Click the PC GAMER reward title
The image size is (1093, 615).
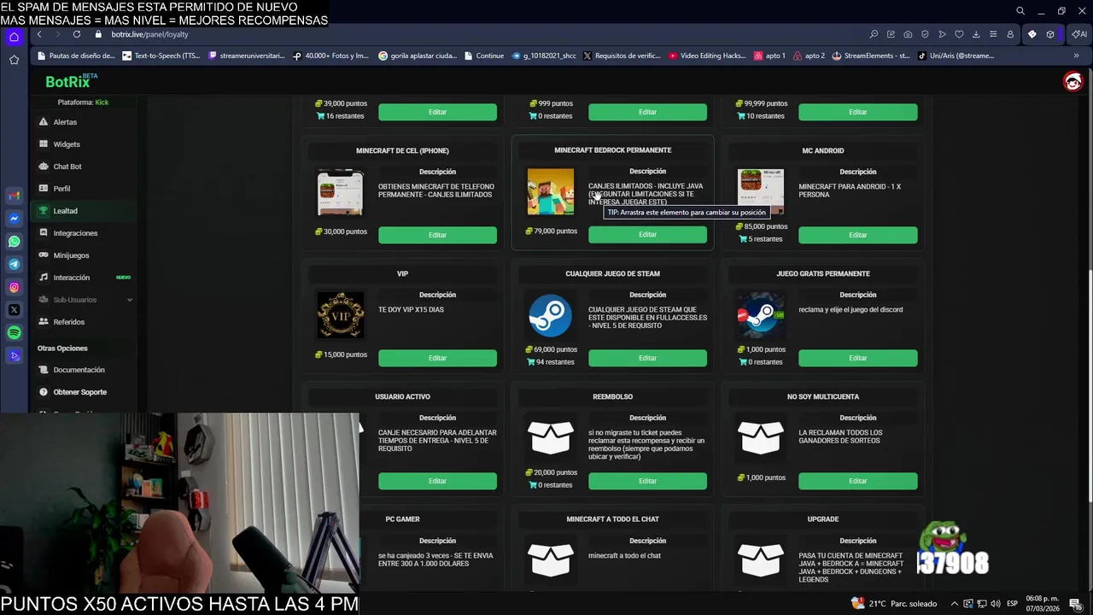click(x=402, y=519)
